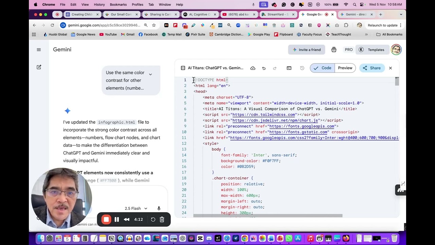Click Relaunch to update button

coord(383,25)
